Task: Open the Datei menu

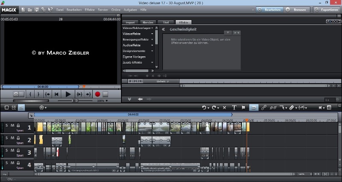Action: coord(60,10)
